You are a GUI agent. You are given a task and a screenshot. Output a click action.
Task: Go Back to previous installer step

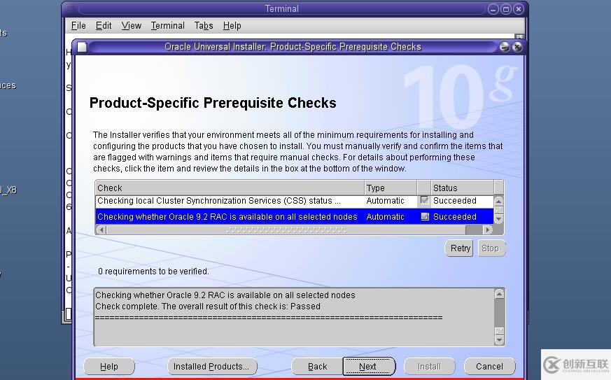pyautogui.click(x=317, y=367)
